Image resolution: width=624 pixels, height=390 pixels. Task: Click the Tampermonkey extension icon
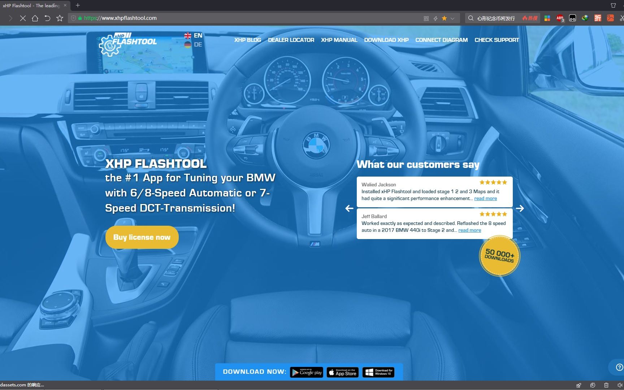573,18
